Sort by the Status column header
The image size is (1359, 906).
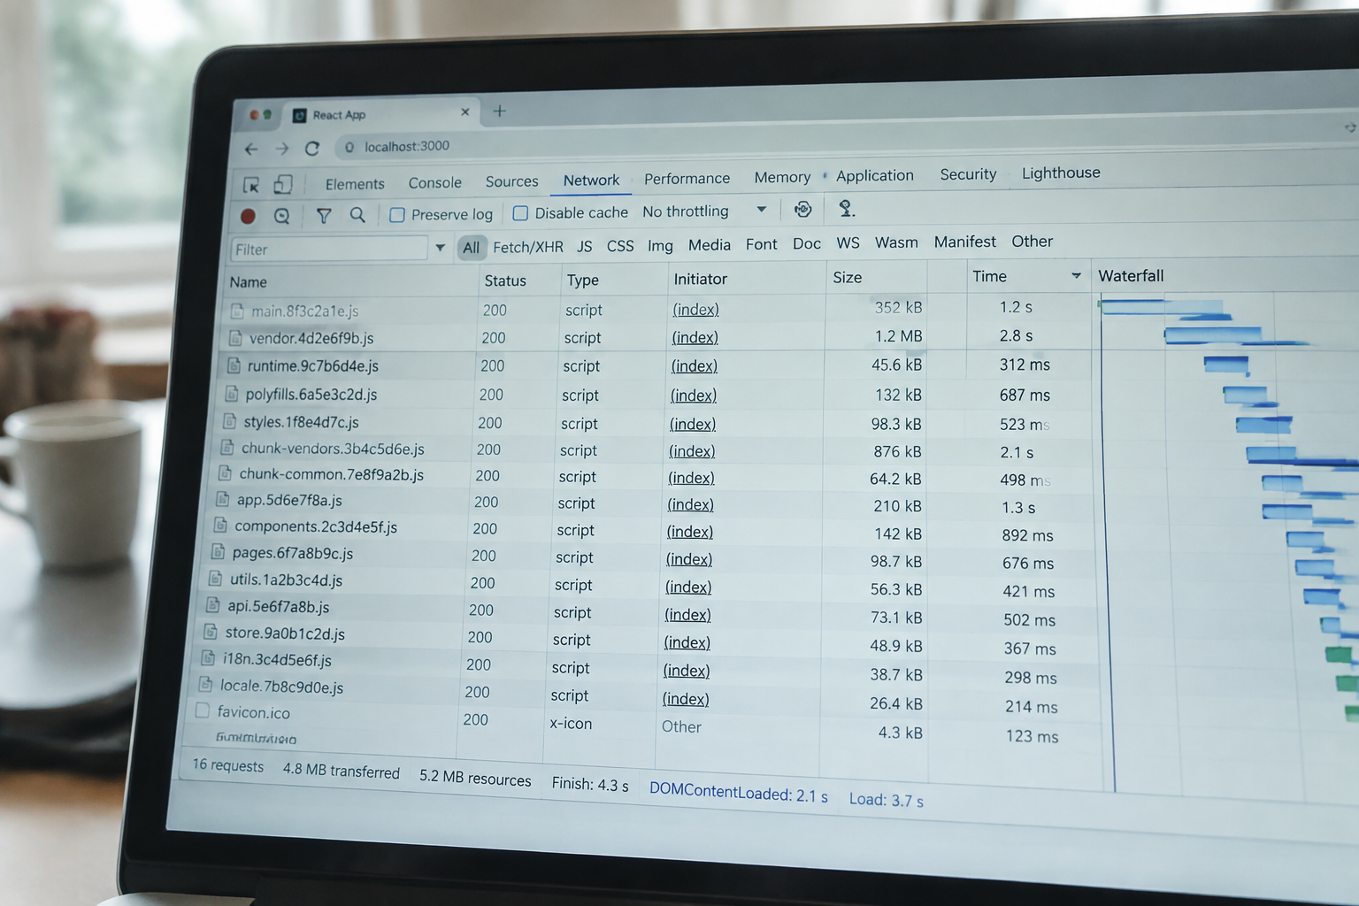pyautogui.click(x=505, y=280)
